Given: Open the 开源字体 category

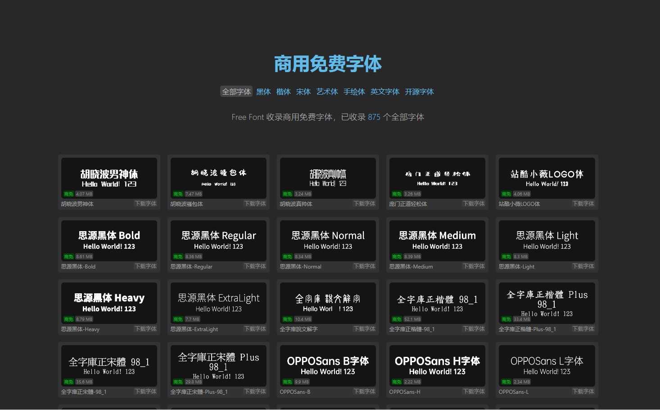Looking at the screenshot, I should [x=419, y=92].
